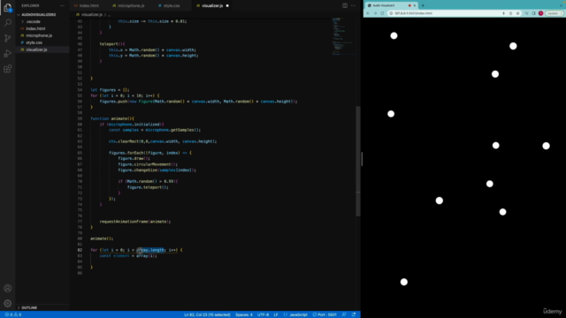The image size is (566, 318).
Task: Open the Source Control view
Action: point(8,38)
